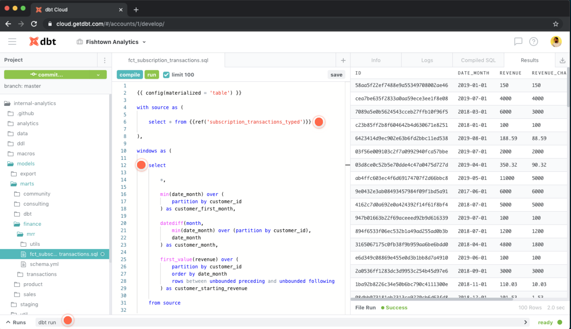Expand the Runs drawer at bottom
The image size is (571, 329).
coord(16,322)
